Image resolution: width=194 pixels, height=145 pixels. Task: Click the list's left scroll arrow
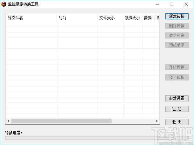[9, 121]
